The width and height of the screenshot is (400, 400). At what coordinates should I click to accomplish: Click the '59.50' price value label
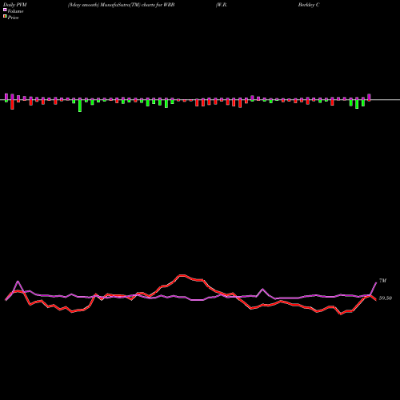[x=386, y=298]
